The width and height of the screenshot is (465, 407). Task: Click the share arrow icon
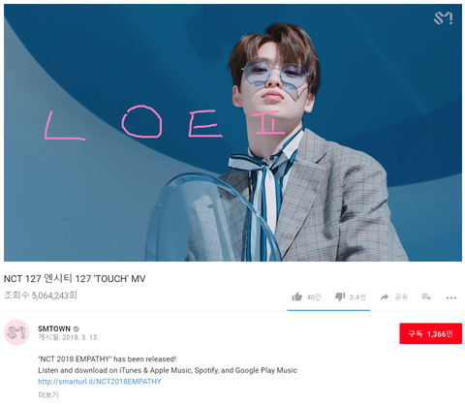point(385,297)
